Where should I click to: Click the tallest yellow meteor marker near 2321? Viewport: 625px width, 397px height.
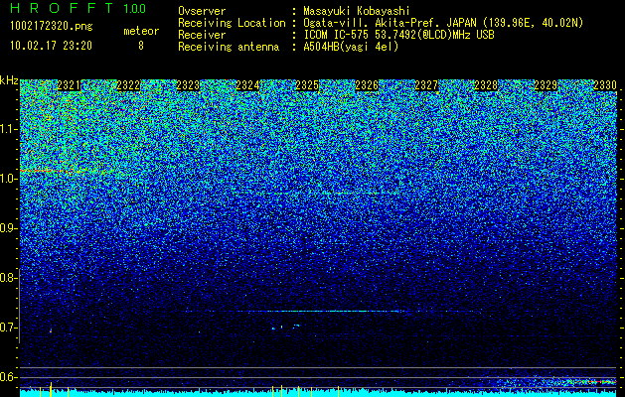click(51, 389)
